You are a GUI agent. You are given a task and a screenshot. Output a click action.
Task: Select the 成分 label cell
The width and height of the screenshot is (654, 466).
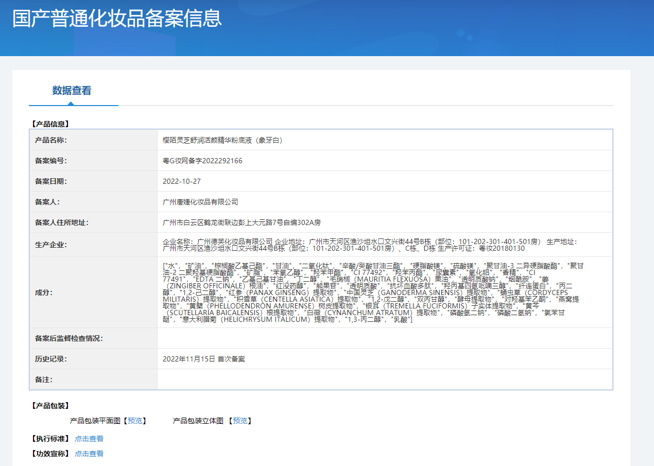coord(93,292)
